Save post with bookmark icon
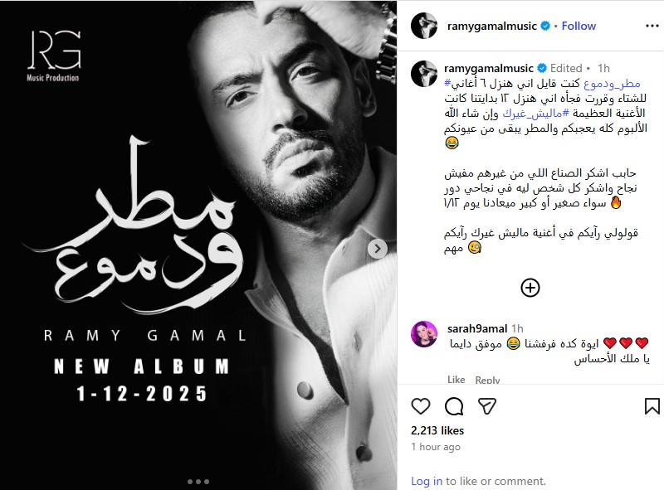This screenshot has width=664, height=490. (x=652, y=406)
